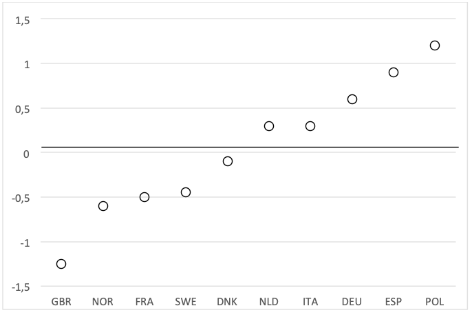Select the SWE data point circle
472x317 pixels.
pyautogui.click(x=186, y=192)
